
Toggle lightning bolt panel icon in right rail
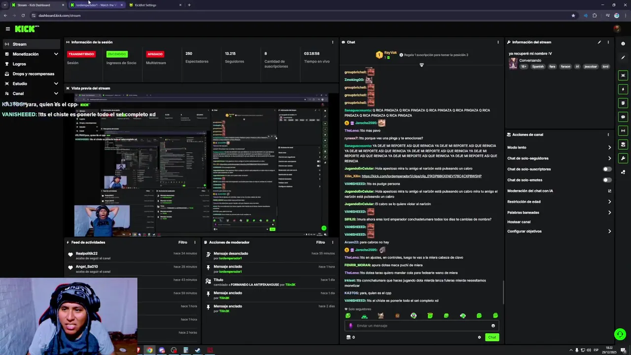coord(623,89)
